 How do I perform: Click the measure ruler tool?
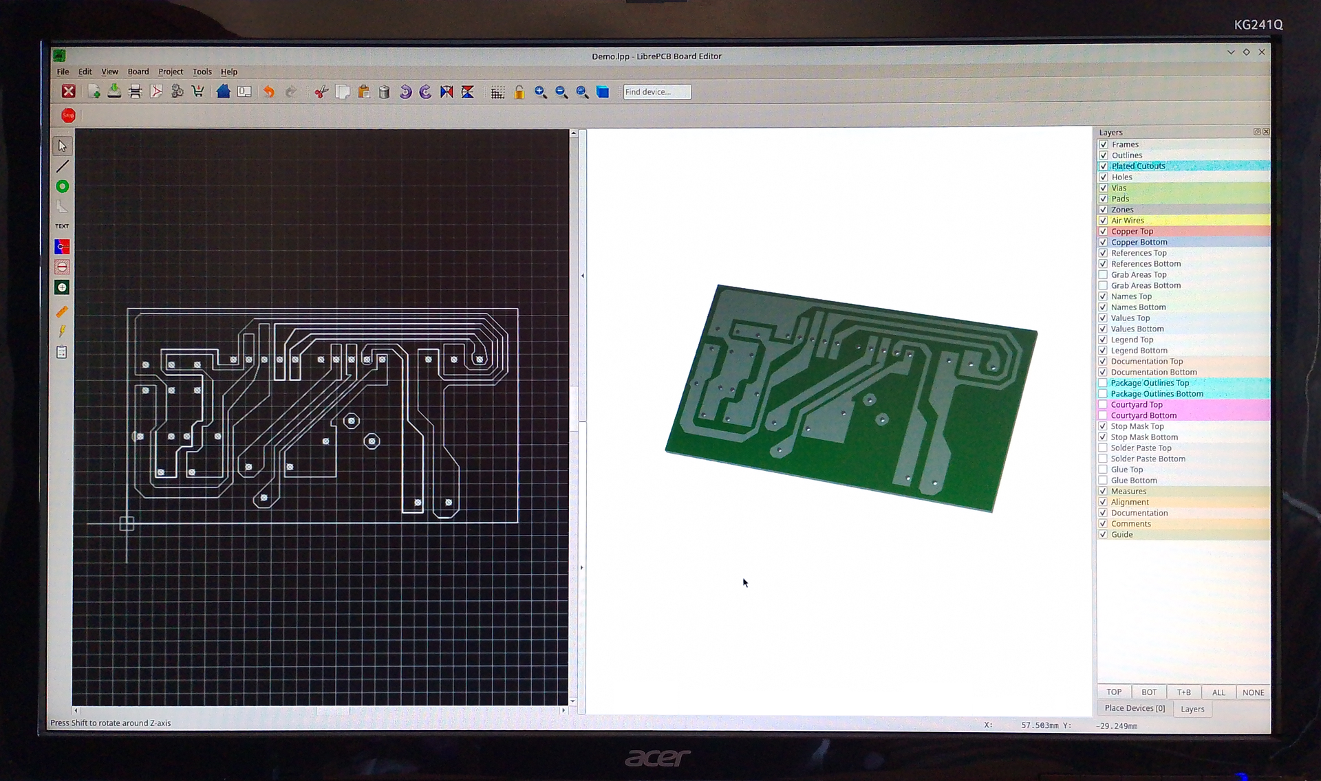62,312
